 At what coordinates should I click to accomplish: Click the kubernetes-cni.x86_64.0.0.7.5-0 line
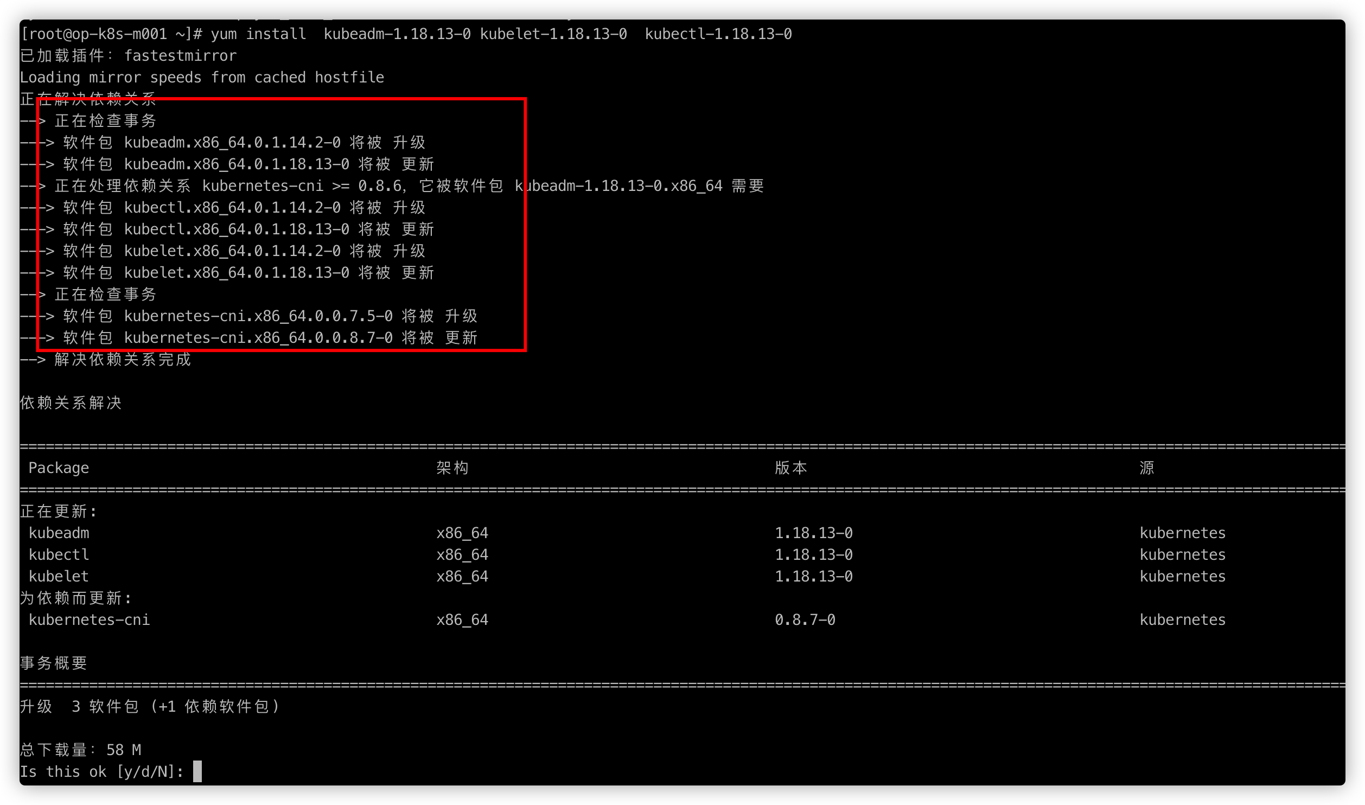coord(248,316)
